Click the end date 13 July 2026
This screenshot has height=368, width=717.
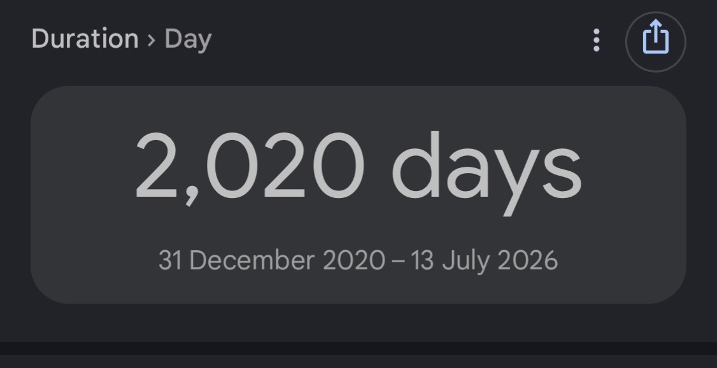(x=484, y=260)
